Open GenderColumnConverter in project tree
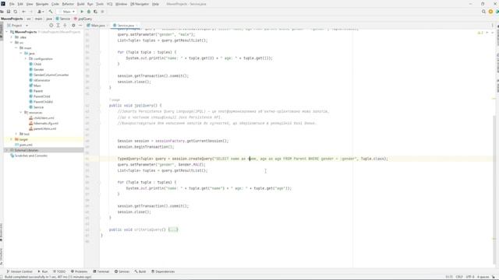499x280 pixels. pos(48,75)
